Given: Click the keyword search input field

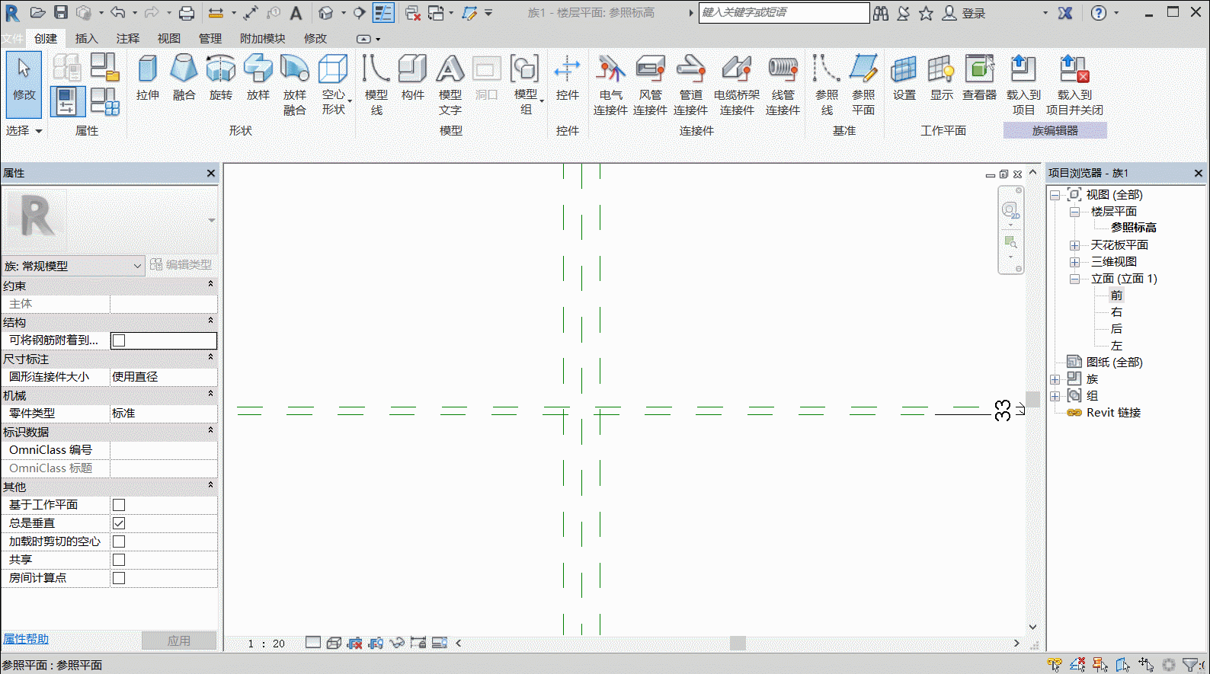Looking at the screenshot, I should pos(783,12).
